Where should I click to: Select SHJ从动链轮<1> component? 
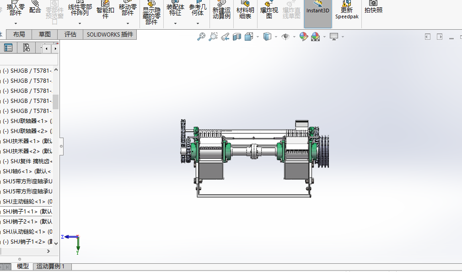(x=27, y=232)
